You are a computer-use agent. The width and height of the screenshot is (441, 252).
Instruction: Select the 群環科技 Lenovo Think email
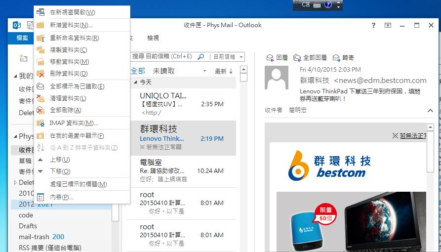pyautogui.click(x=183, y=138)
